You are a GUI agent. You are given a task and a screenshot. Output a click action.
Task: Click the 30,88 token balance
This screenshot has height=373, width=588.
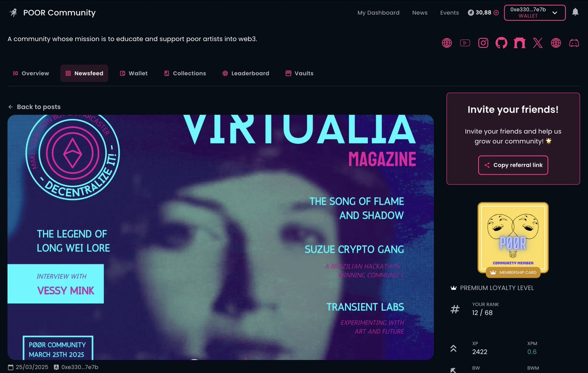pyautogui.click(x=483, y=13)
